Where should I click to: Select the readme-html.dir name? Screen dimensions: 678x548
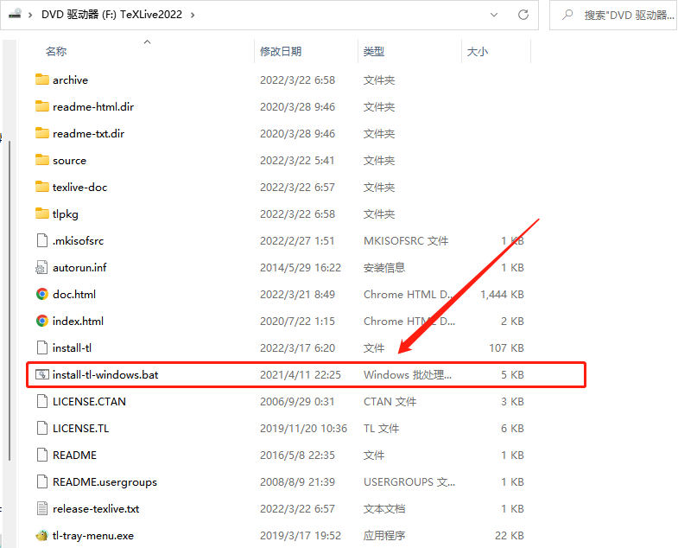point(93,107)
